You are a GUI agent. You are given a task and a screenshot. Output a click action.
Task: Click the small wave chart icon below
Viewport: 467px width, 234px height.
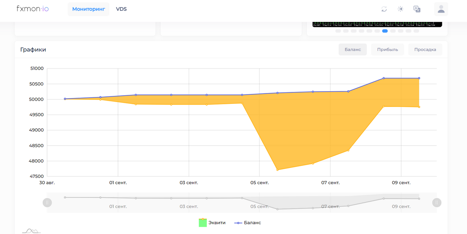point(31,231)
